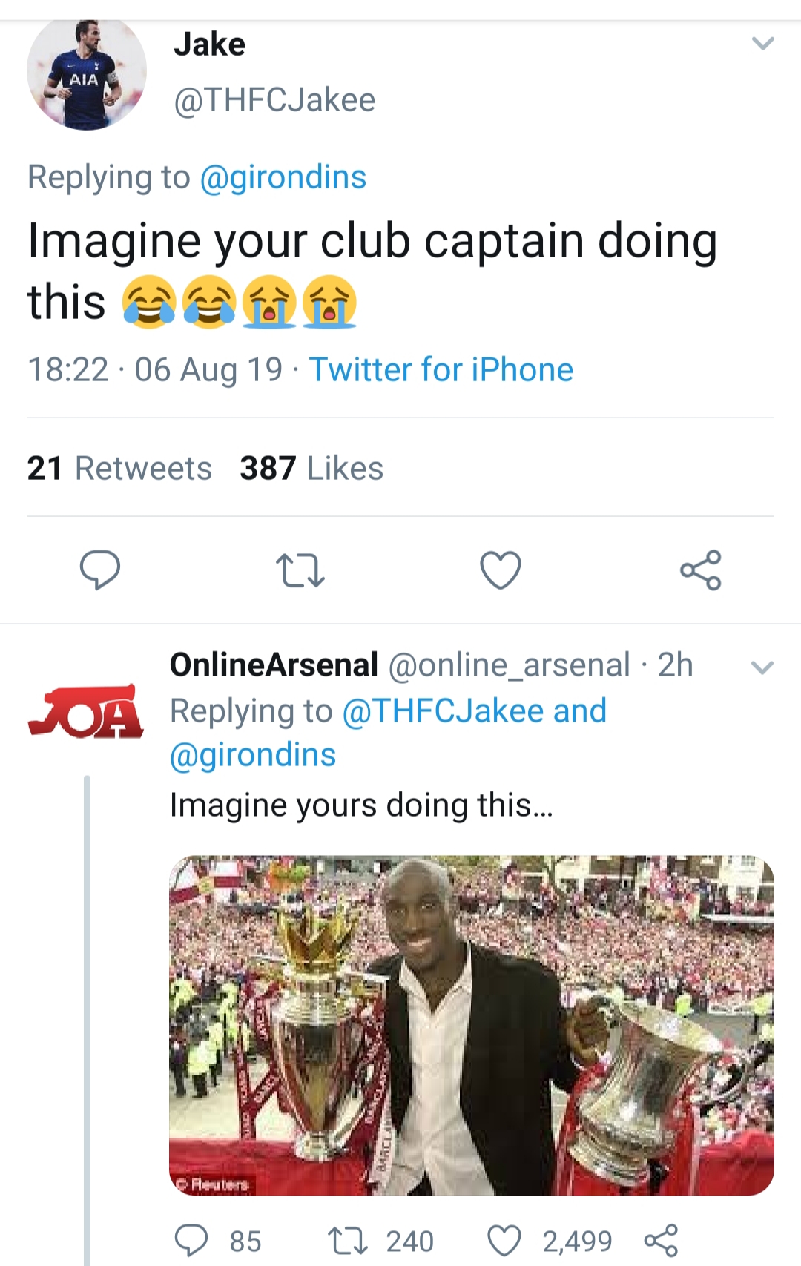Open the OnlineArsenal display name

pos(274,665)
